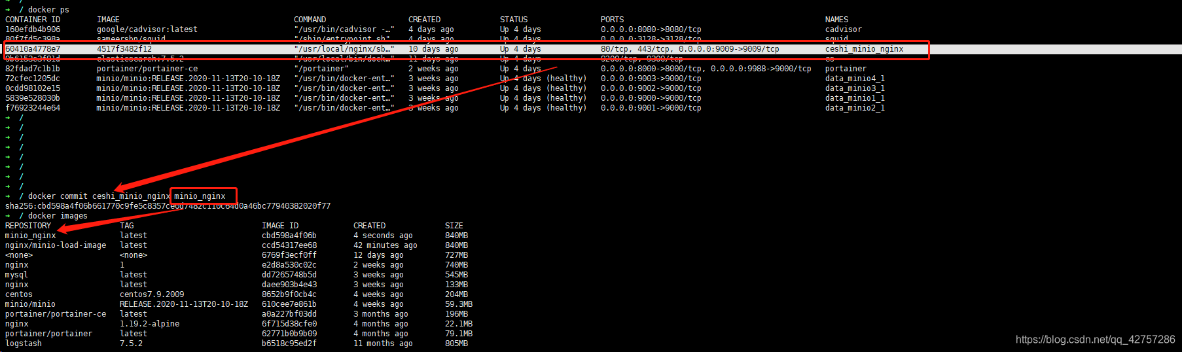Click the 133MB size value

click(x=457, y=285)
